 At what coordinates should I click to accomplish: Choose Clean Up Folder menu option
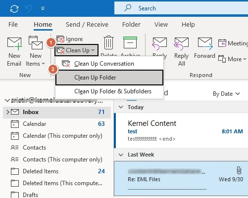pos(109,78)
